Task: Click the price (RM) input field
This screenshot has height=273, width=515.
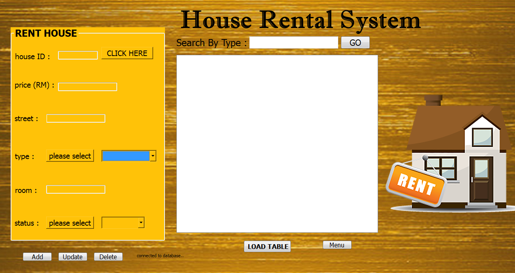Action: click(x=88, y=87)
